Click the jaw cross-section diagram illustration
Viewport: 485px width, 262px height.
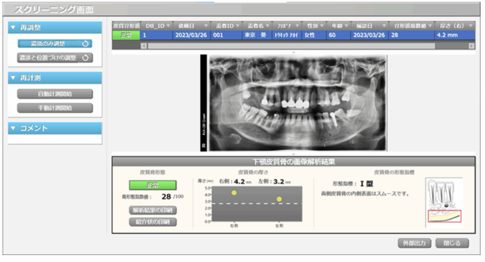[444, 200]
